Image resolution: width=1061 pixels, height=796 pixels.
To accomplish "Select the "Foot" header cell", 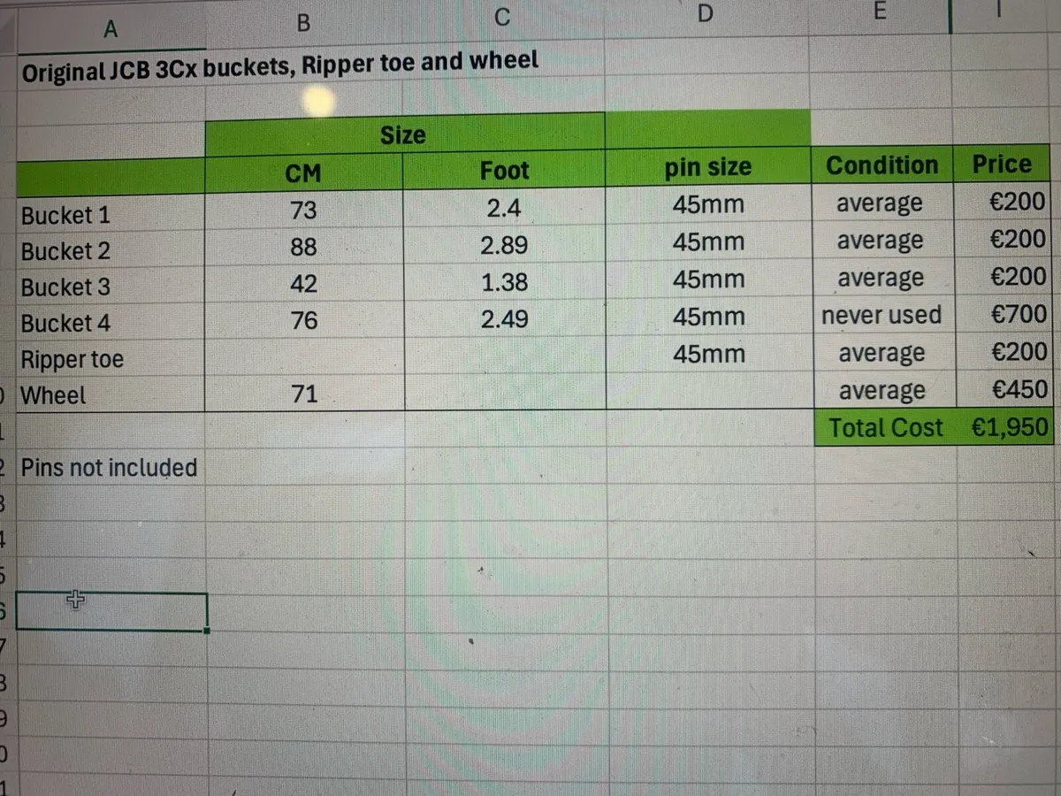I will pyautogui.click(x=504, y=171).
